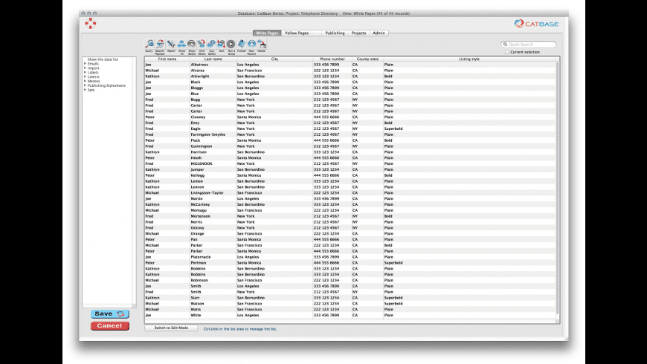Click the Delete record icon

tap(262, 45)
